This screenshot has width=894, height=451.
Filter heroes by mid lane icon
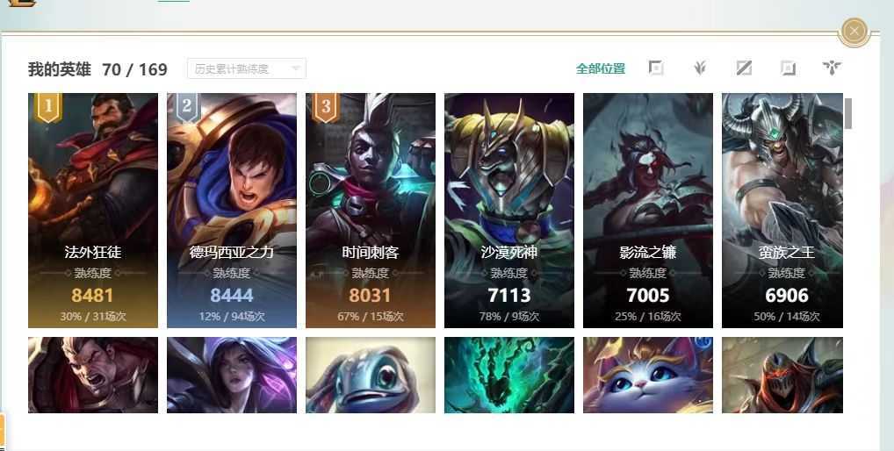coord(744,68)
